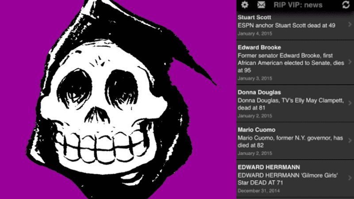Open the Mario Cuomo name heading
This screenshot has height=199, width=354.
coord(257,130)
